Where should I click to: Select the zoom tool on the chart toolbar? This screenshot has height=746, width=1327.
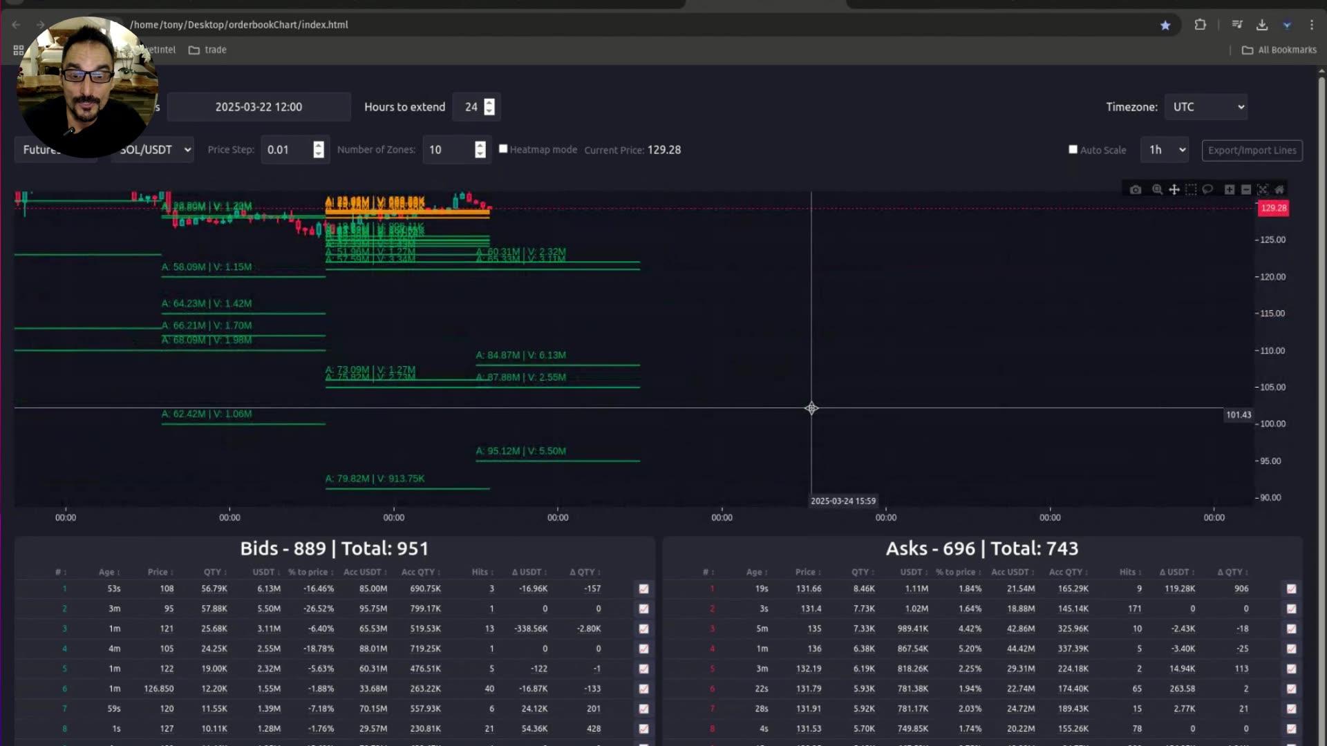[x=1157, y=189]
